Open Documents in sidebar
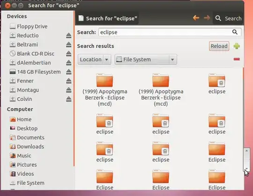 coord(27,138)
